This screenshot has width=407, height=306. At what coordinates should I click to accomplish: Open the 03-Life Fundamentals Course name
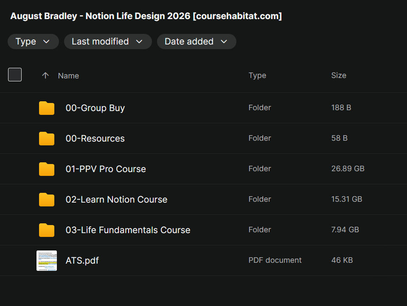pyautogui.click(x=128, y=230)
